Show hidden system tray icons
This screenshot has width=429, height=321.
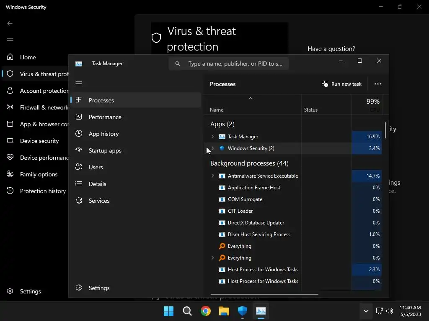click(x=366, y=311)
